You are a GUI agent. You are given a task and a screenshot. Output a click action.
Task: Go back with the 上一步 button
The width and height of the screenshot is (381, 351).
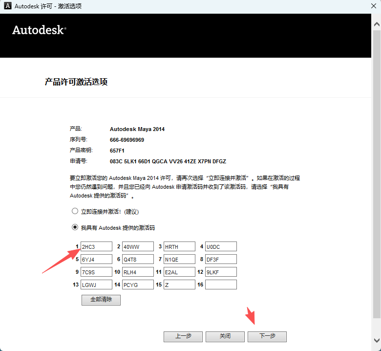click(183, 336)
